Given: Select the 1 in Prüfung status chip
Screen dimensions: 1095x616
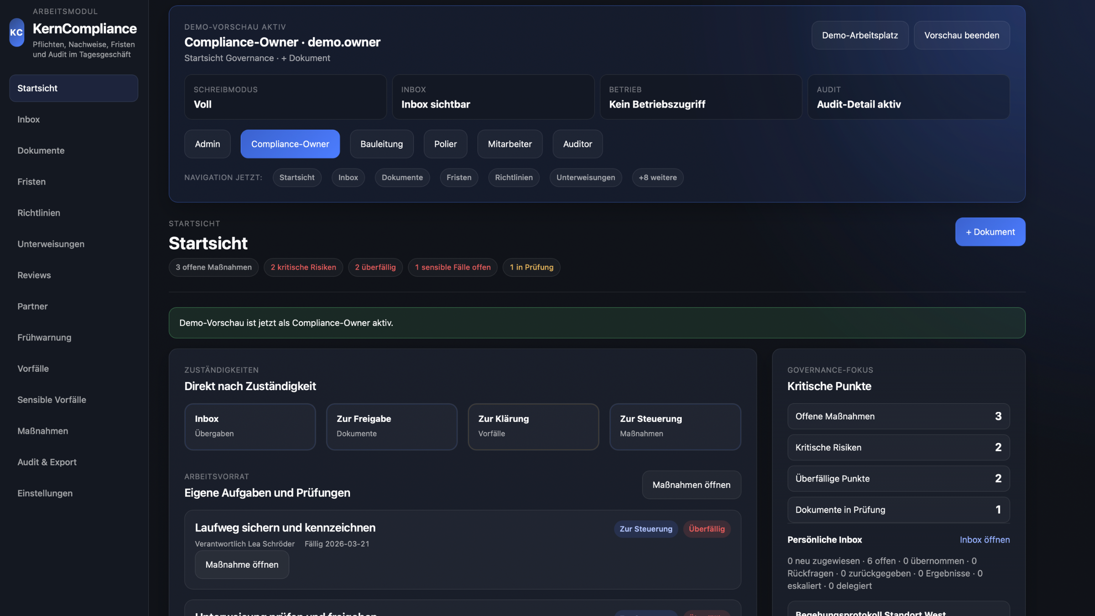Looking at the screenshot, I should point(531,267).
